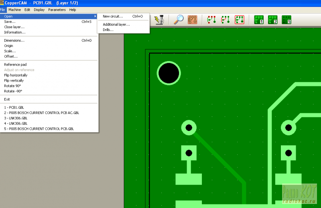Open the Display menu
Screen dimensions: 321x208
[x=39, y=10]
